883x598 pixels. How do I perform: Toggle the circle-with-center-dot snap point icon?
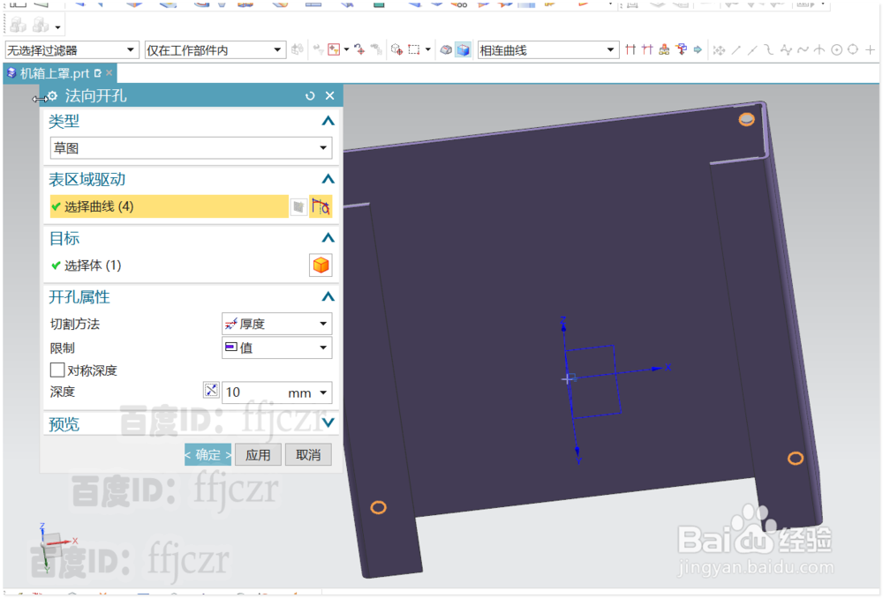pyautogui.click(x=837, y=50)
